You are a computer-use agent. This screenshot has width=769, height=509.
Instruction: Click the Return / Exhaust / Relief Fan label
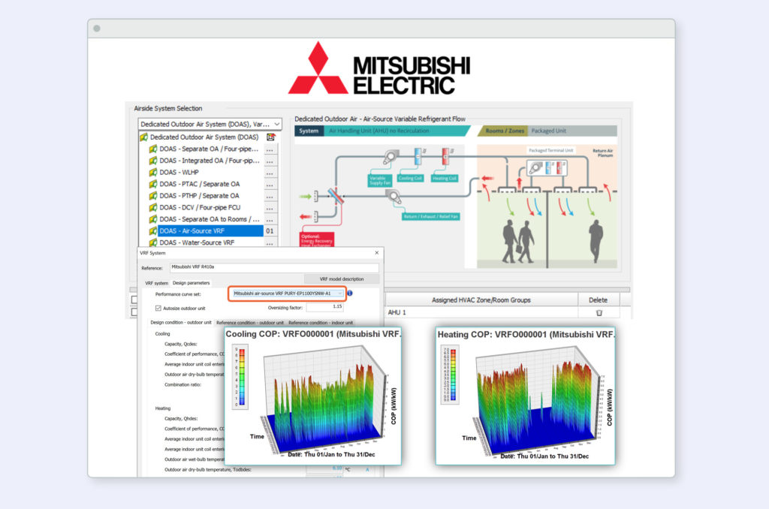431,216
